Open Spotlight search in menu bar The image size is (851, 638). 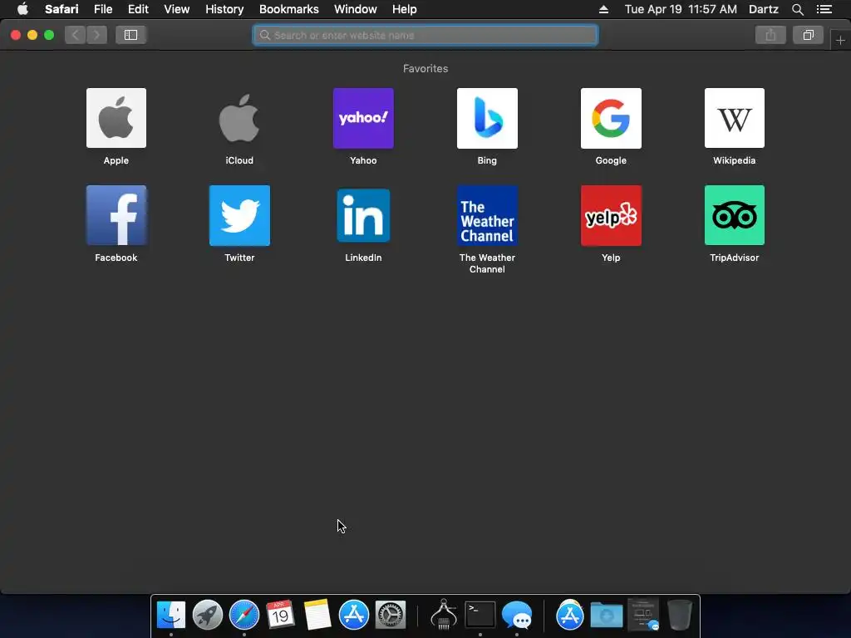coord(797,9)
